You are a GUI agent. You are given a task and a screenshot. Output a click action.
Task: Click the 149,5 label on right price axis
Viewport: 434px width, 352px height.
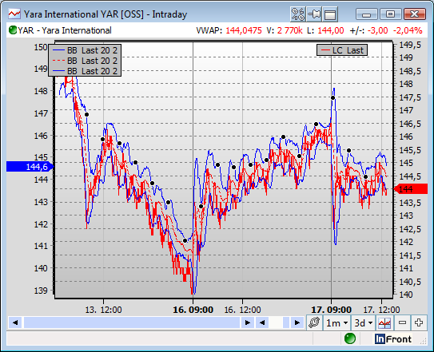410,45
